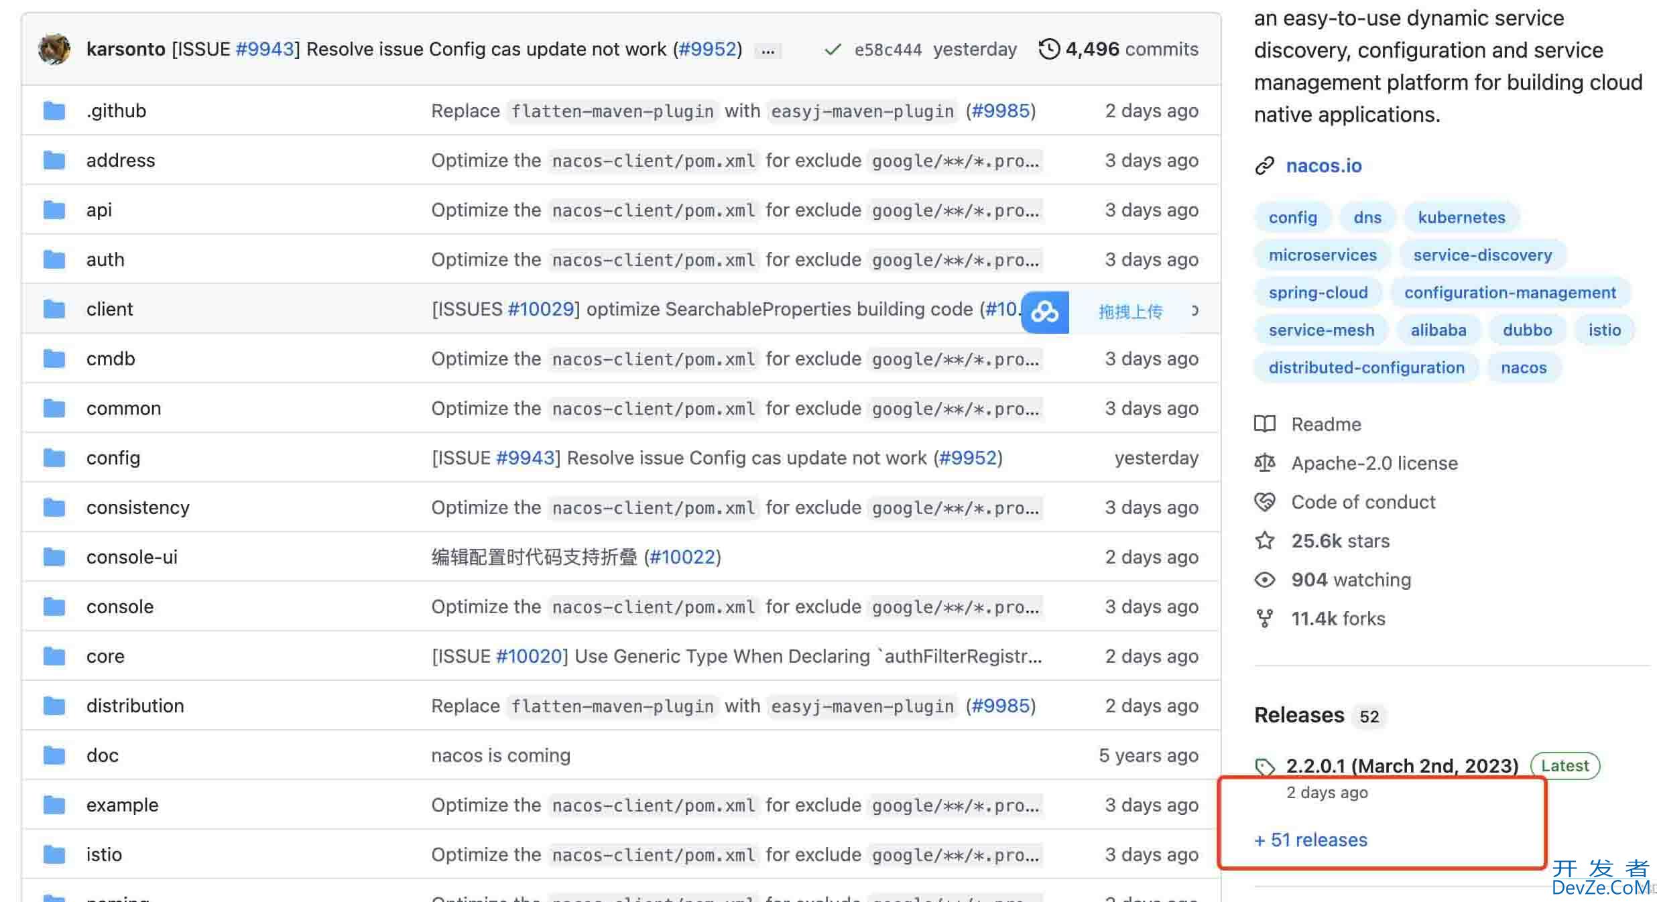Click karsonto's avatar image
Screen dimensions: 1657x902
[x=54, y=49]
